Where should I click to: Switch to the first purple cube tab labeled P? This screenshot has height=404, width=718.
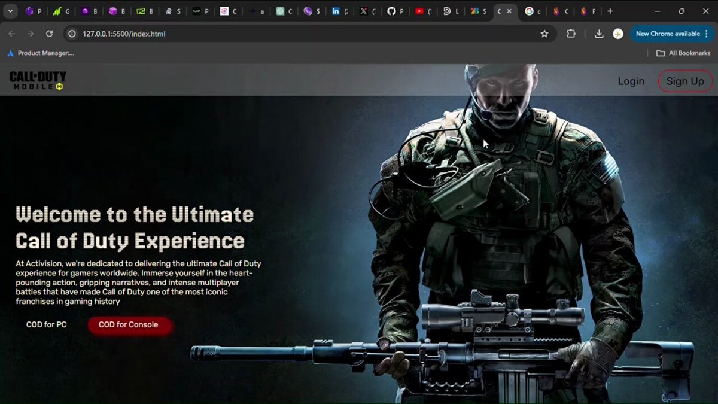click(x=33, y=11)
